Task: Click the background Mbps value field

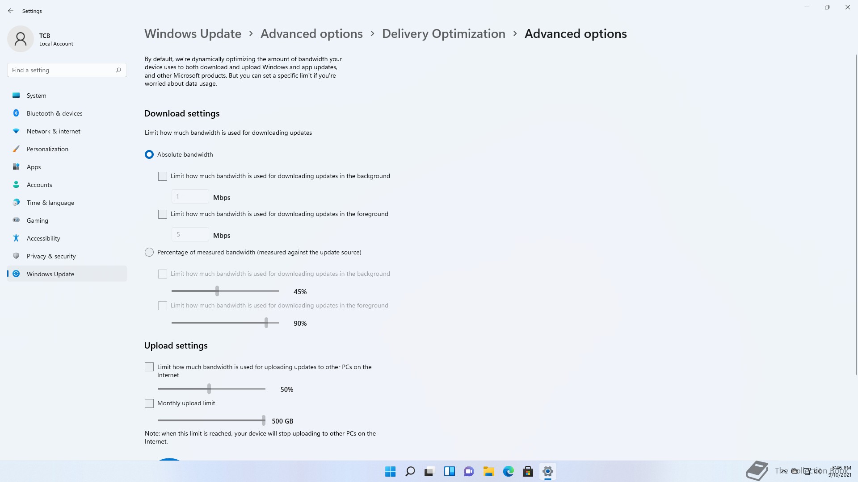Action: tap(190, 196)
